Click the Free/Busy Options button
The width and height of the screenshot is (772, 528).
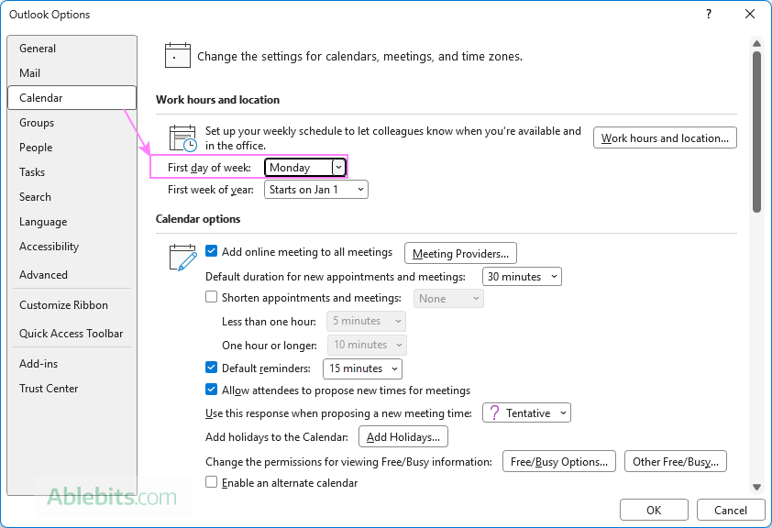click(x=558, y=461)
